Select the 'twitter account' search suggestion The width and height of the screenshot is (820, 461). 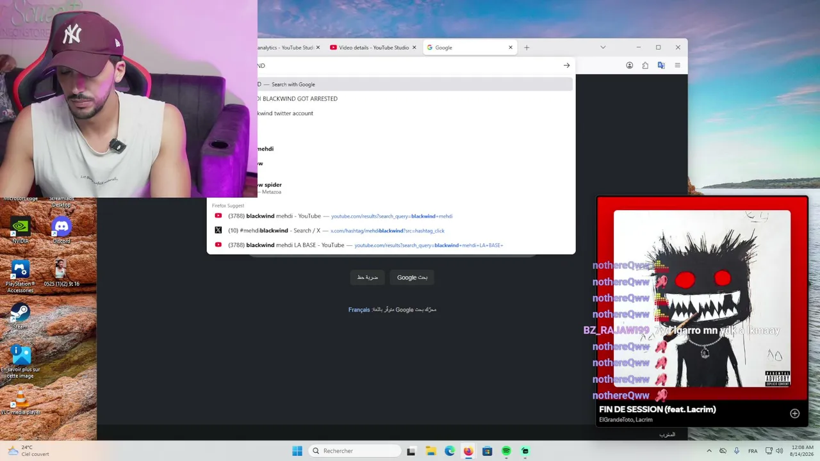415,113
